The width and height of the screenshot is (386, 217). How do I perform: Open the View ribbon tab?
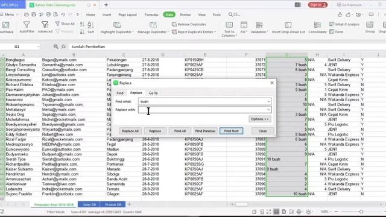[202, 14]
